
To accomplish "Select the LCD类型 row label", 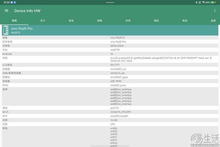I will 7,65.
